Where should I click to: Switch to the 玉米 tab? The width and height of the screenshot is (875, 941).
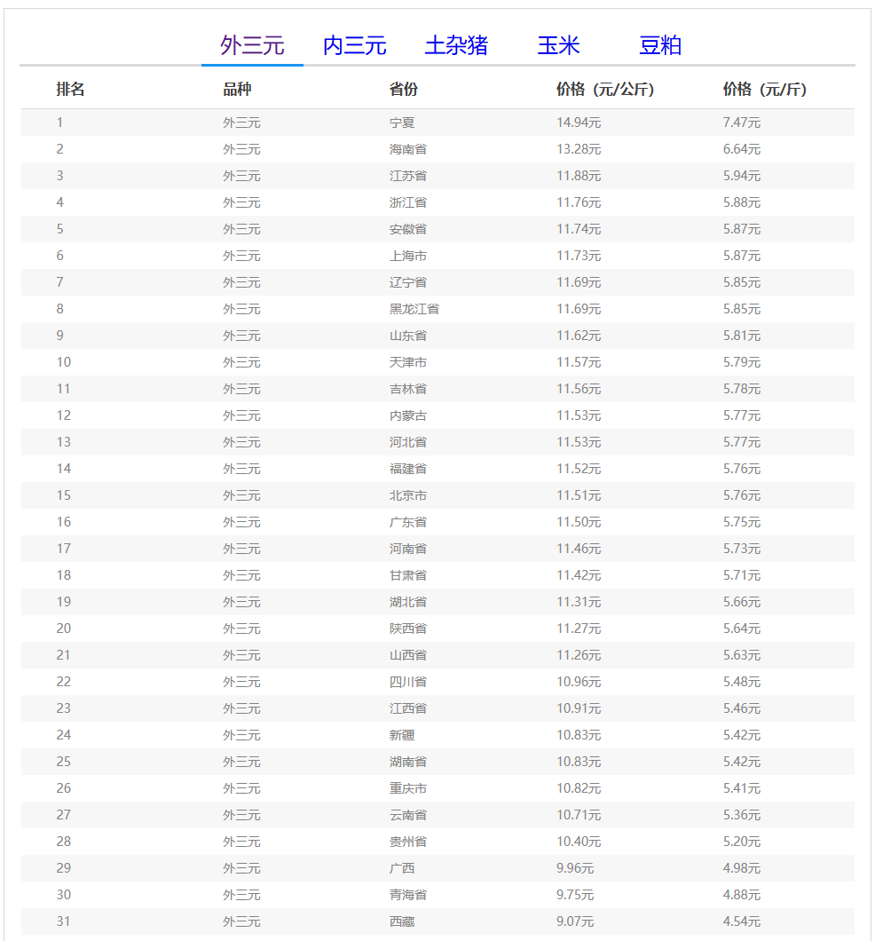click(558, 45)
